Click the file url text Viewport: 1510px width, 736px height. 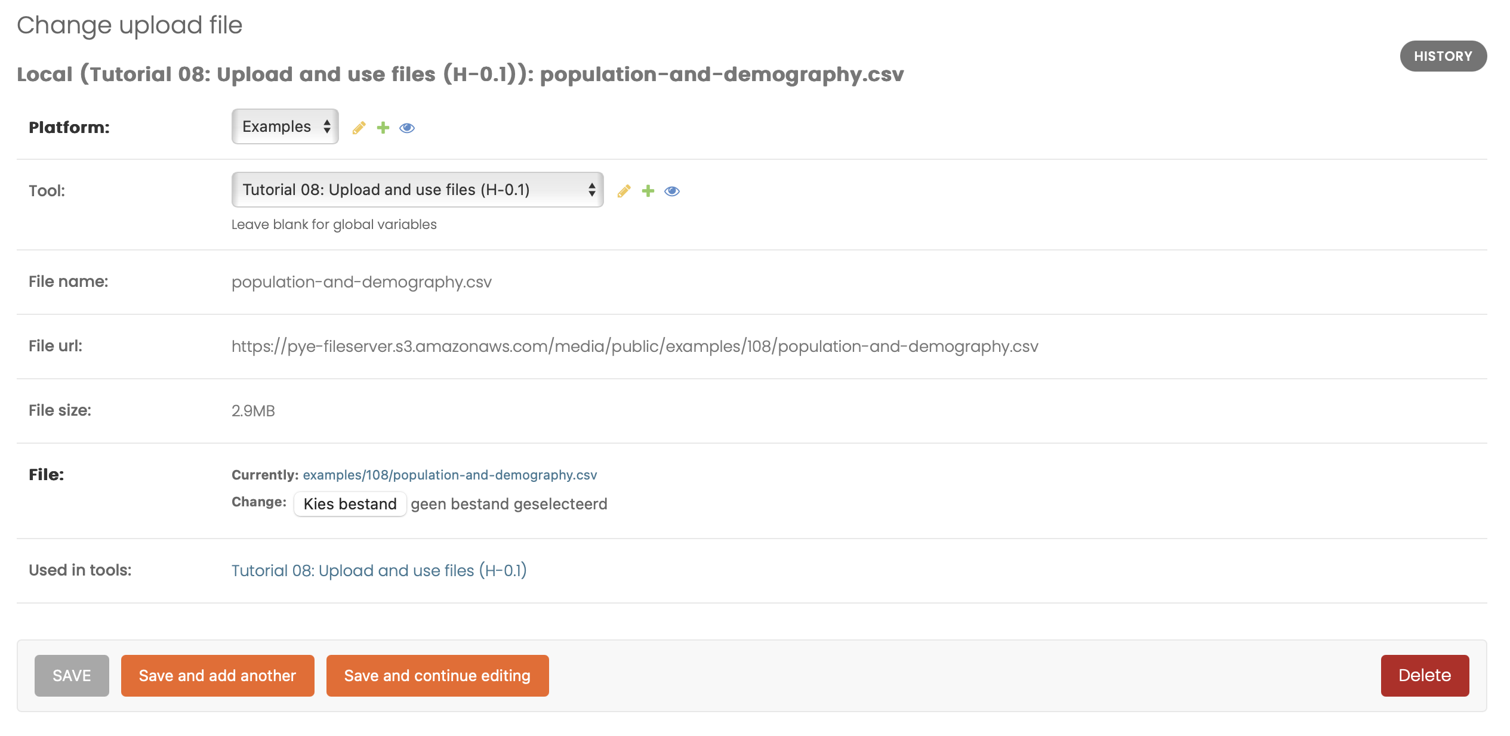[x=635, y=347]
